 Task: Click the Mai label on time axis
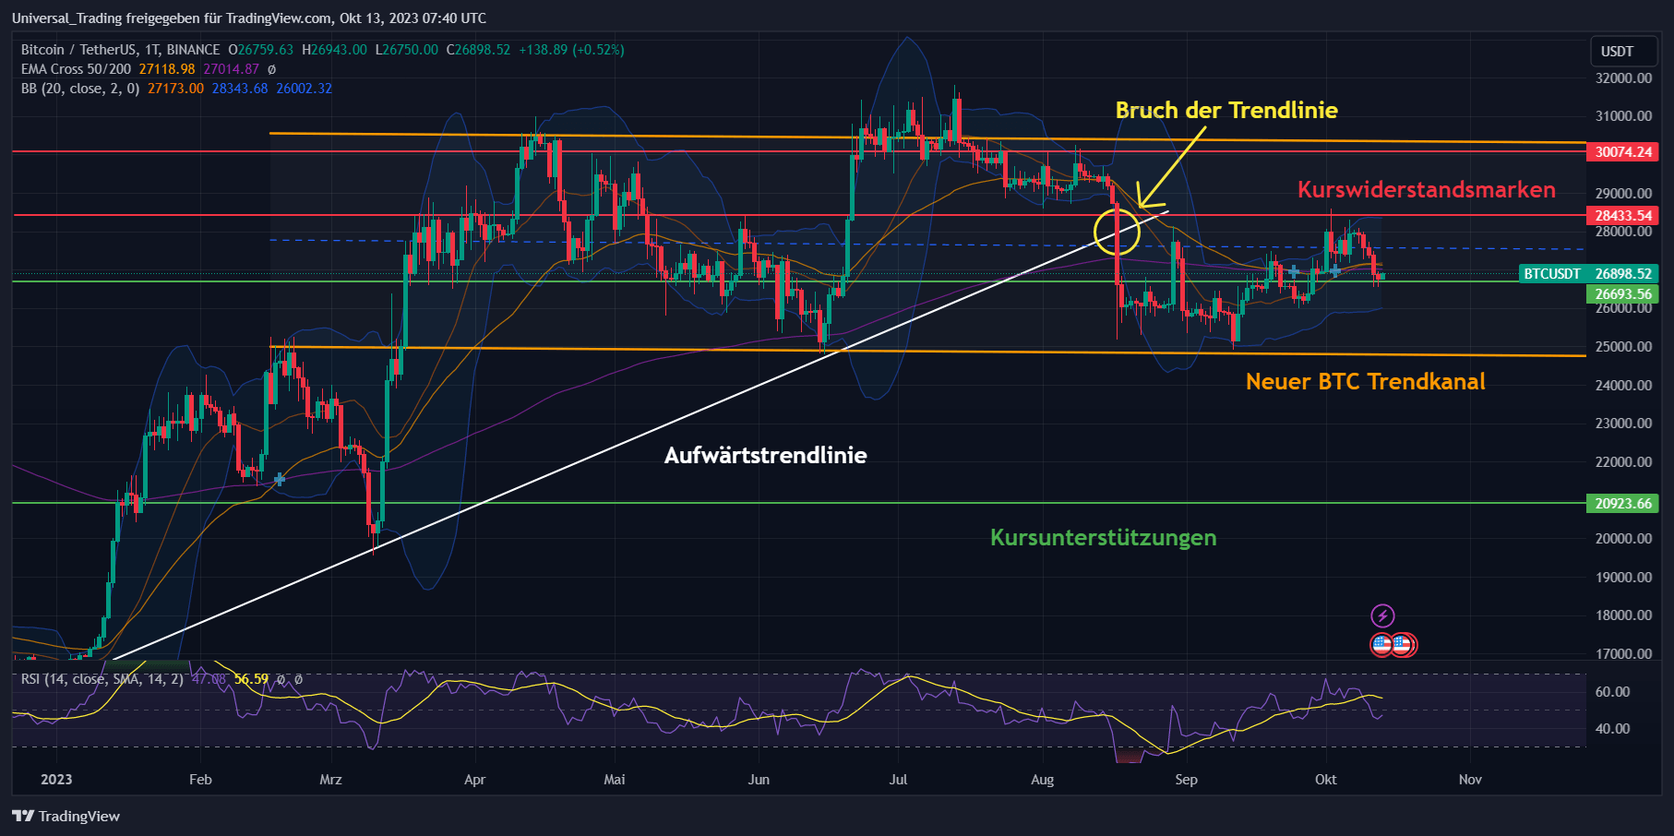615,780
